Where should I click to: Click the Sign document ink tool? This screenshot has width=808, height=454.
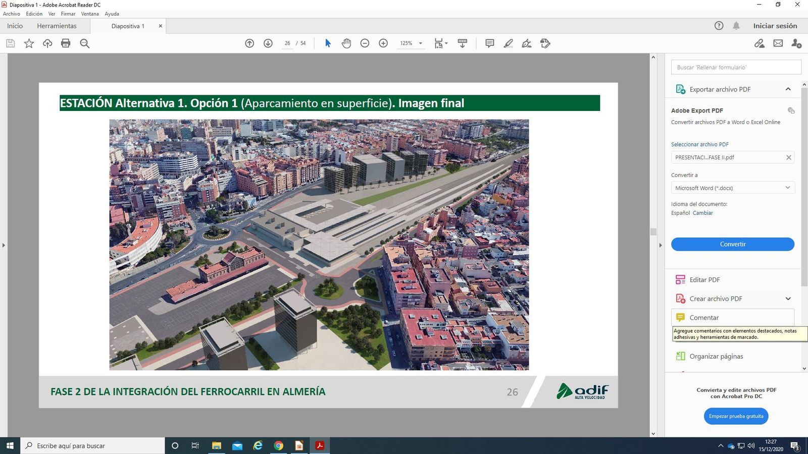pos(526,43)
